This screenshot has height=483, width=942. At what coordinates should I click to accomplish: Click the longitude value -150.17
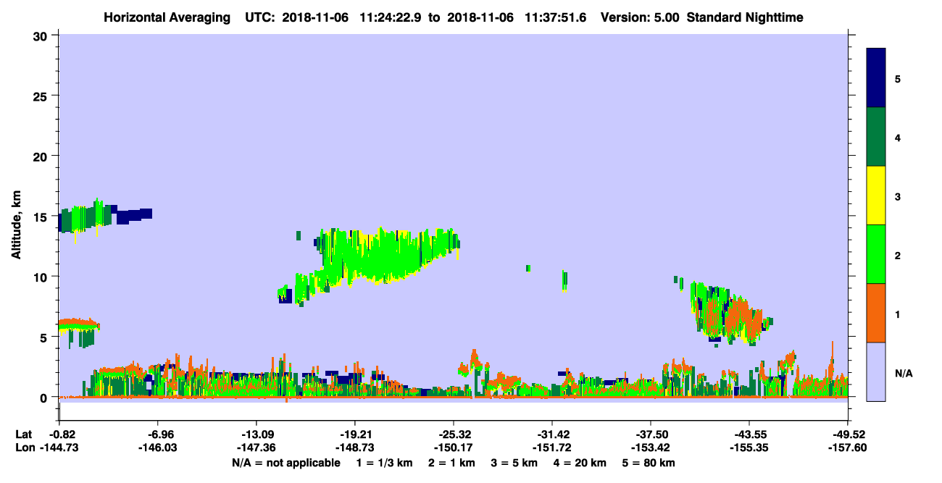pos(453,448)
